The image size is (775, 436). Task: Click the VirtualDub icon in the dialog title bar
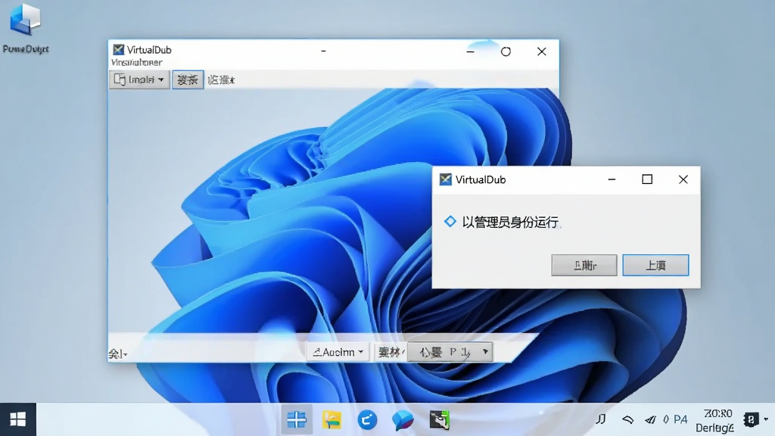pyautogui.click(x=445, y=179)
